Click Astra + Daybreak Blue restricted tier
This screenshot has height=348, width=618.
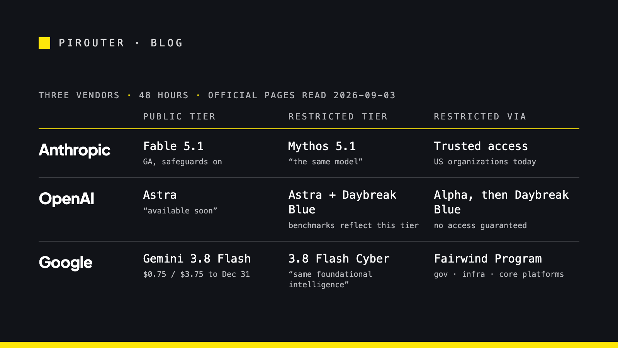click(x=343, y=202)
